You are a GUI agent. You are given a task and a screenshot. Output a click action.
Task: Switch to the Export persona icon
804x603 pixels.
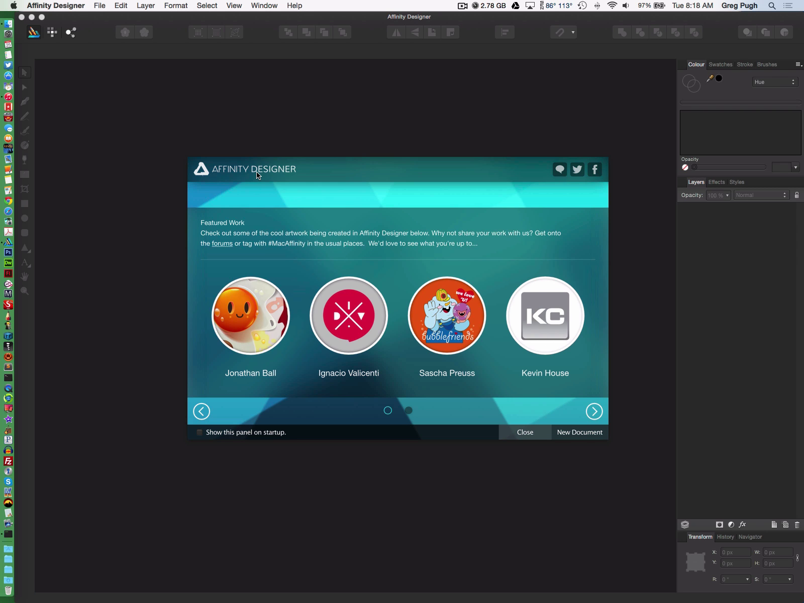point(71,32)
